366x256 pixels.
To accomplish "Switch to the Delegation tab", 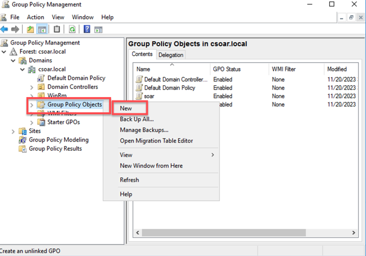I will click(171, 54).
